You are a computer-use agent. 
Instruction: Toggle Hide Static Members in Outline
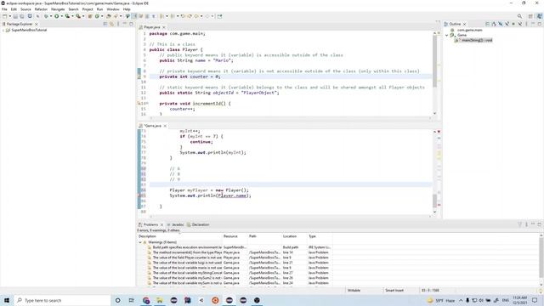tap(507, 24)
